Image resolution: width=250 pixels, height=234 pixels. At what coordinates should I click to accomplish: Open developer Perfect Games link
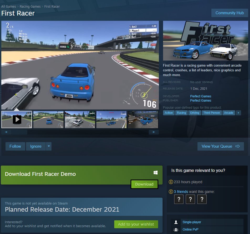point(201,96)
